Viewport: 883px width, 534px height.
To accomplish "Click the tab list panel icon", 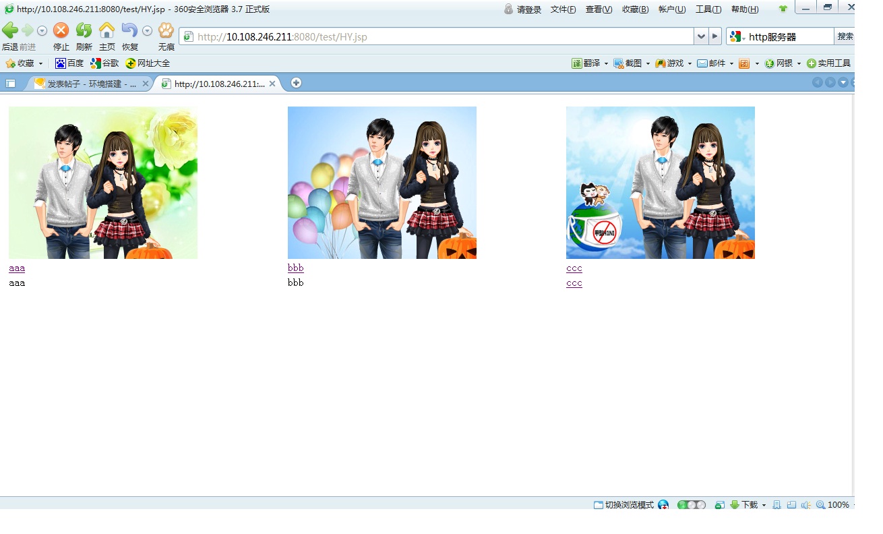I will 11,84.
